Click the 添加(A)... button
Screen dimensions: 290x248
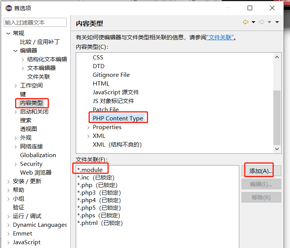[261, 171]
